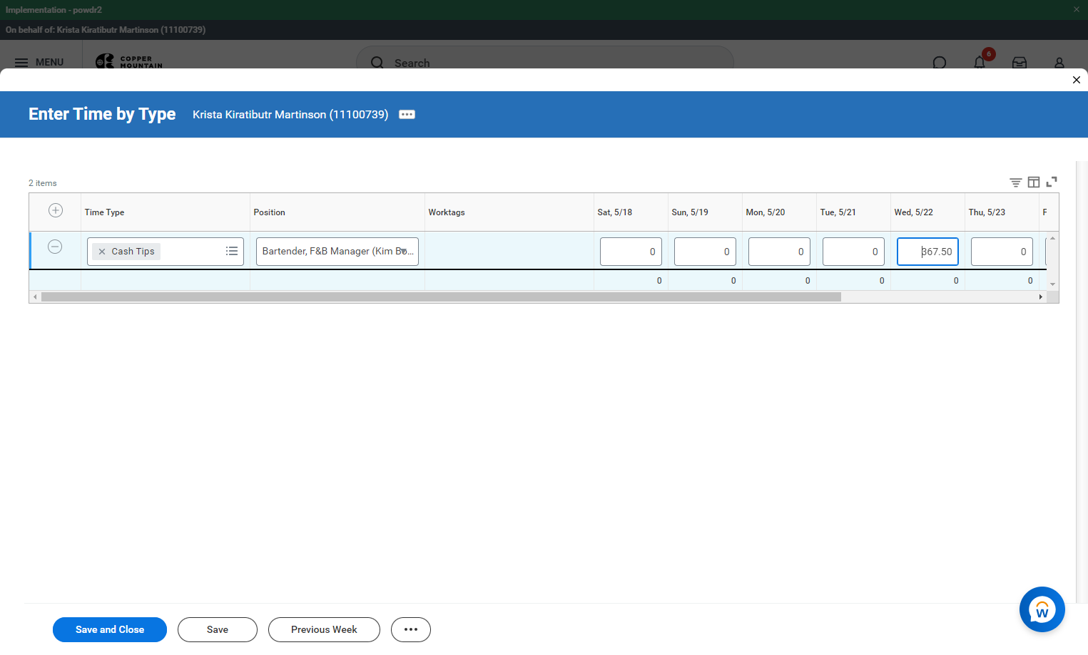The image size is (1088, 655).
Task: Click the Sun, 5/19 amount field
Action: (706, 252)
